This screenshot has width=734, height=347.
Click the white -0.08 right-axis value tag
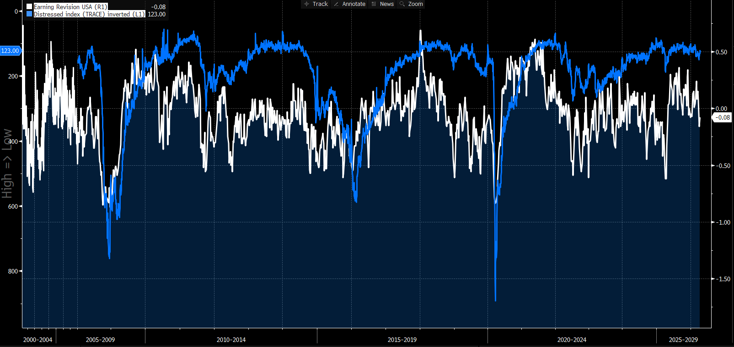[x=723, y=117]
